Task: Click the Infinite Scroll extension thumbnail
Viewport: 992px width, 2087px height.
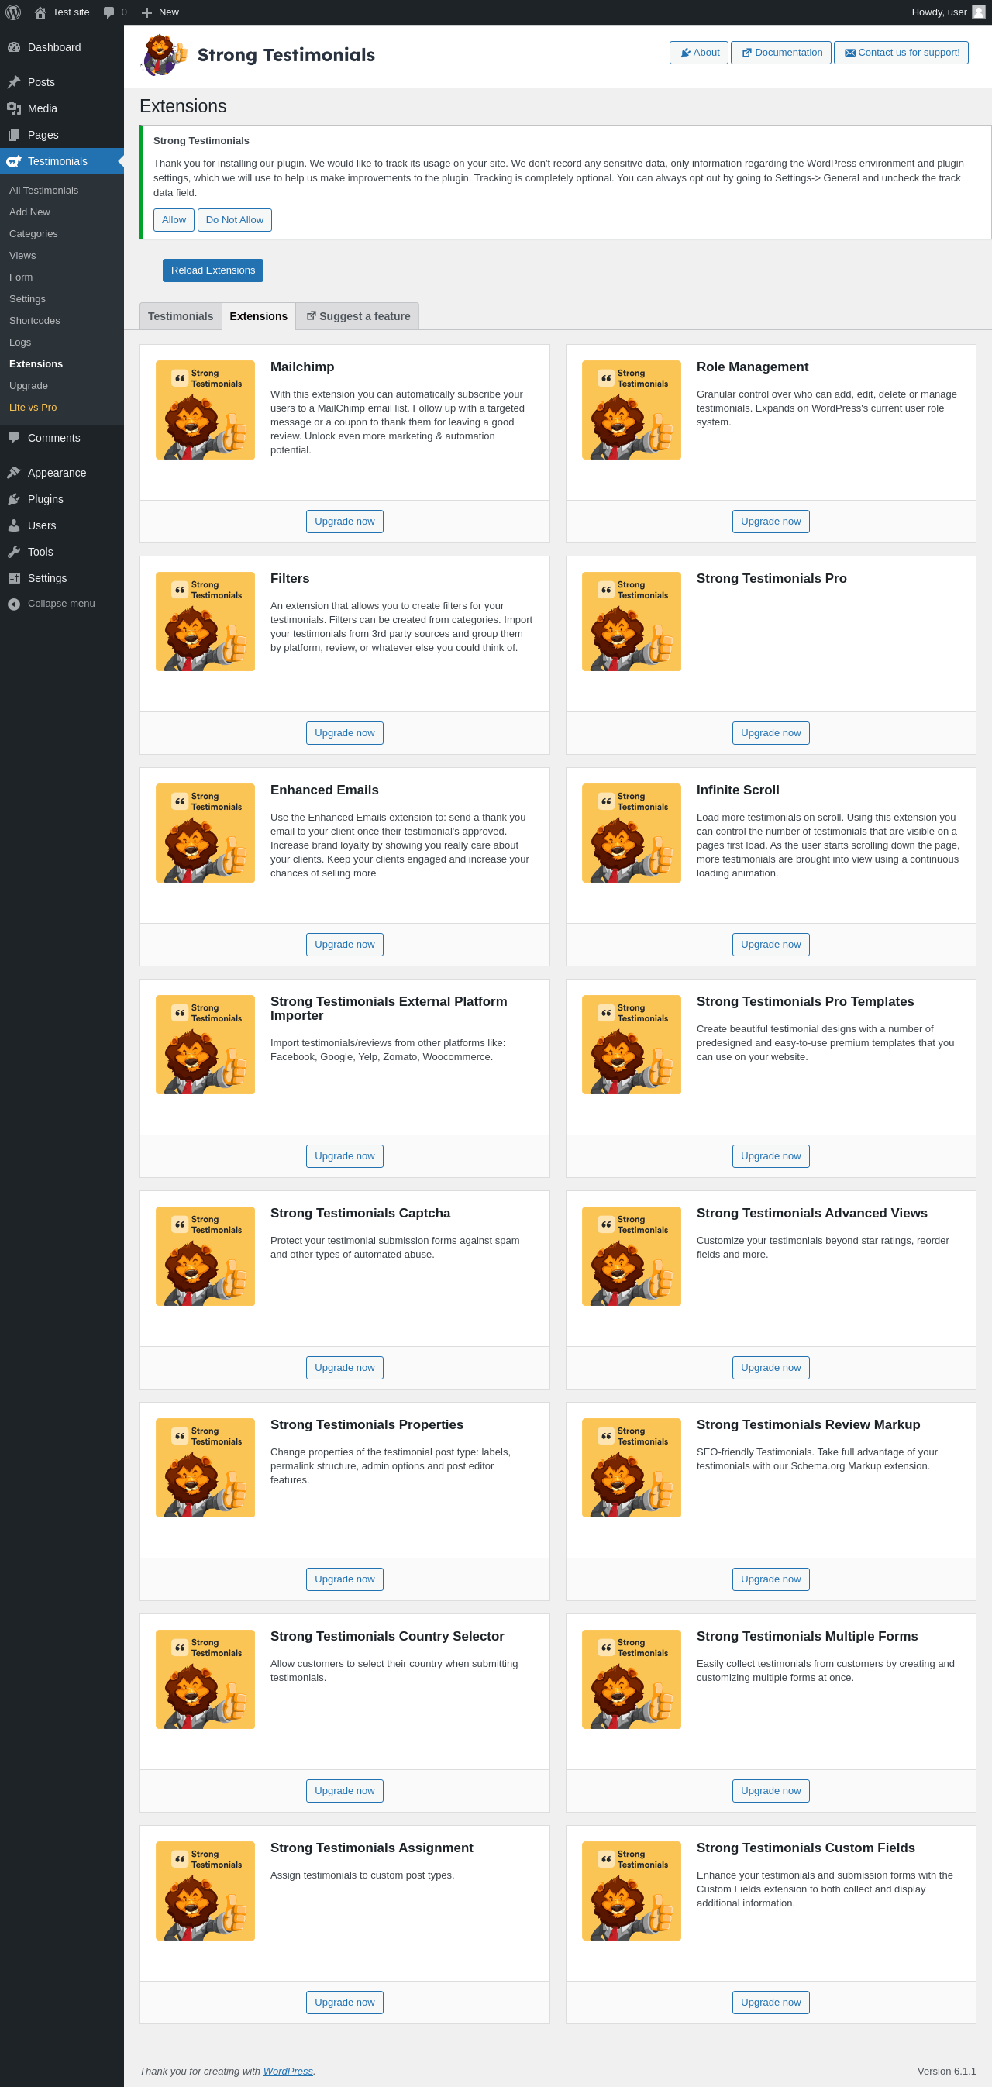Action: coord(632,833)
